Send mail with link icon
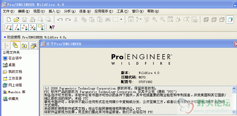 point(48,19)
